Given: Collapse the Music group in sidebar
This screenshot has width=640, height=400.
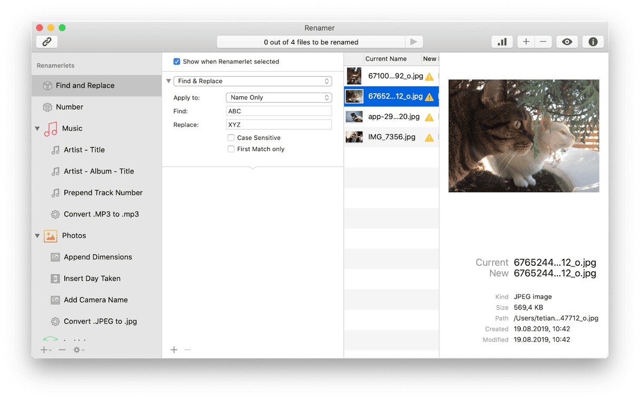Looking at the screenshot, I should click(x=37, y=128).
